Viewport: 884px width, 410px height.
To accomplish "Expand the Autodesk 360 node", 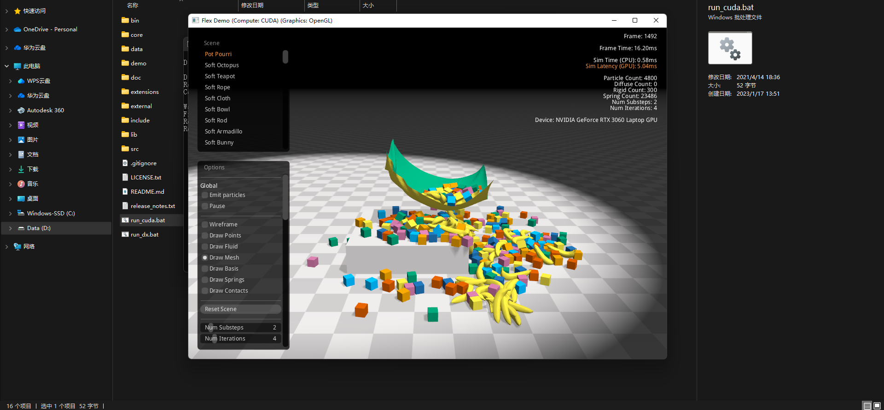I will (10, 110).
